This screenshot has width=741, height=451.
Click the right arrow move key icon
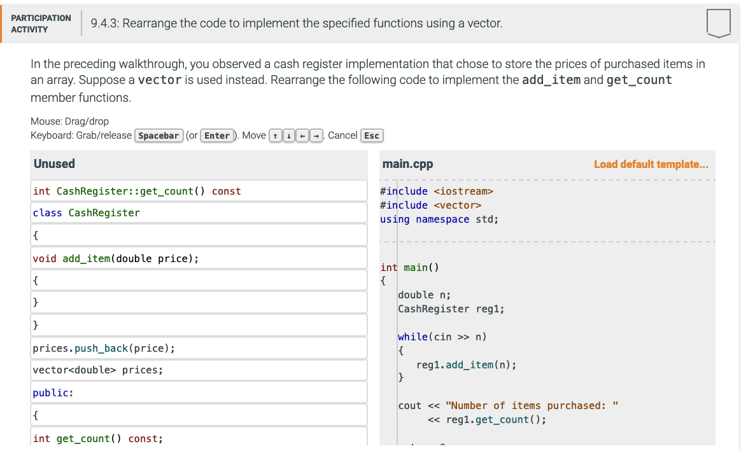click(x=315, y=135)
